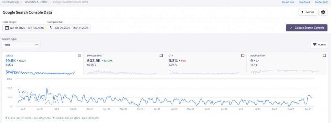Click the Mar 30 x-axis label

coord(123,109)
